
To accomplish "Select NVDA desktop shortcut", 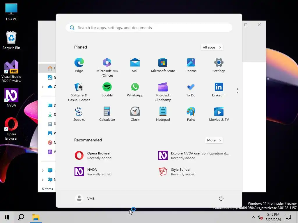I will (x=11, y=98).
